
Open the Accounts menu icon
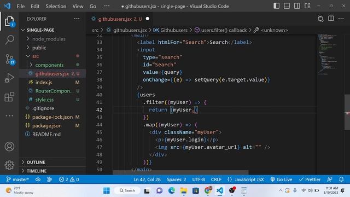[9, 147]
